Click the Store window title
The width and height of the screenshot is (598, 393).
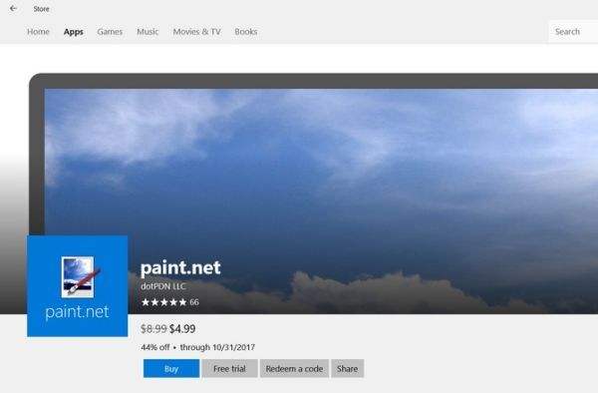[41, 9]
